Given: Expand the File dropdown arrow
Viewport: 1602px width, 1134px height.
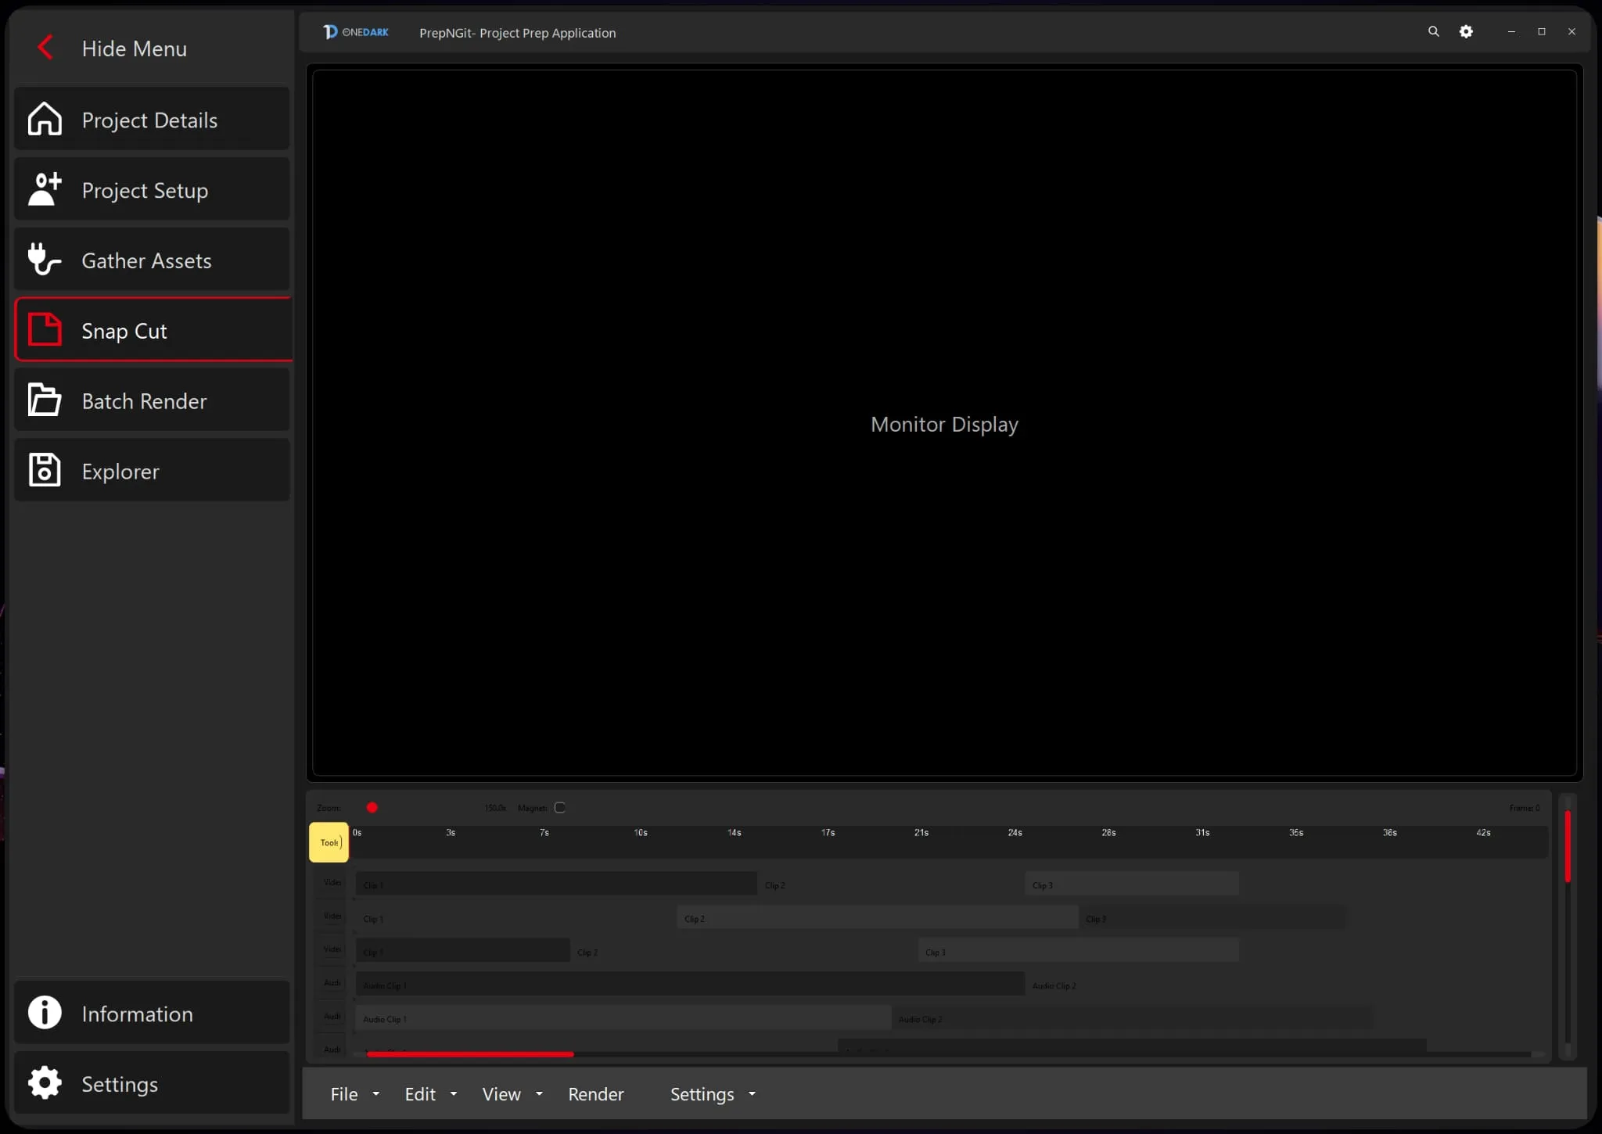Looking at the screenshot, I should [376, 1093].
